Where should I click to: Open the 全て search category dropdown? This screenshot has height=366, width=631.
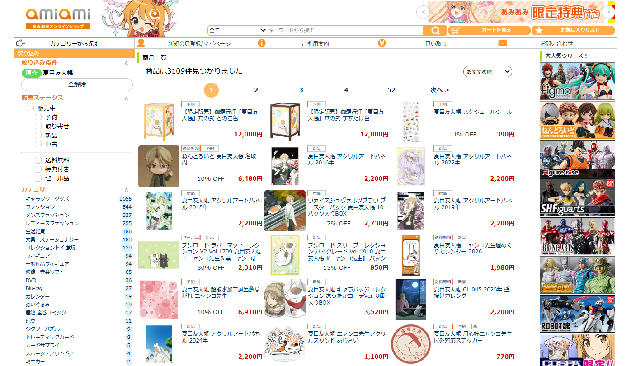(238, 30)
